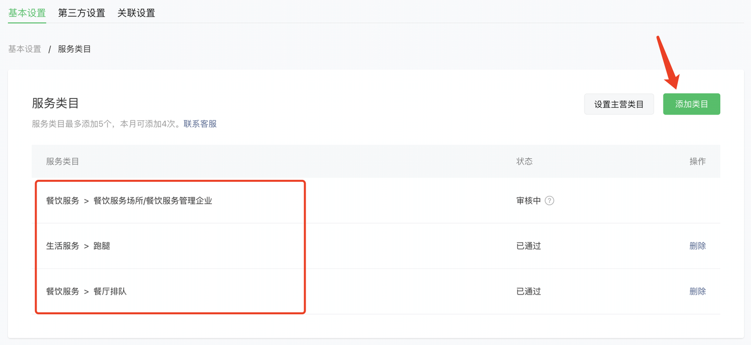The height and width of the screenshot is (345, 751).
Task: Open the 联系客服 link
Action: (x=200, y=124)
